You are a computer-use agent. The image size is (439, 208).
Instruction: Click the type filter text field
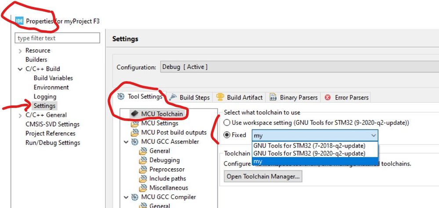pyautogui.click(x=58, y=38)
